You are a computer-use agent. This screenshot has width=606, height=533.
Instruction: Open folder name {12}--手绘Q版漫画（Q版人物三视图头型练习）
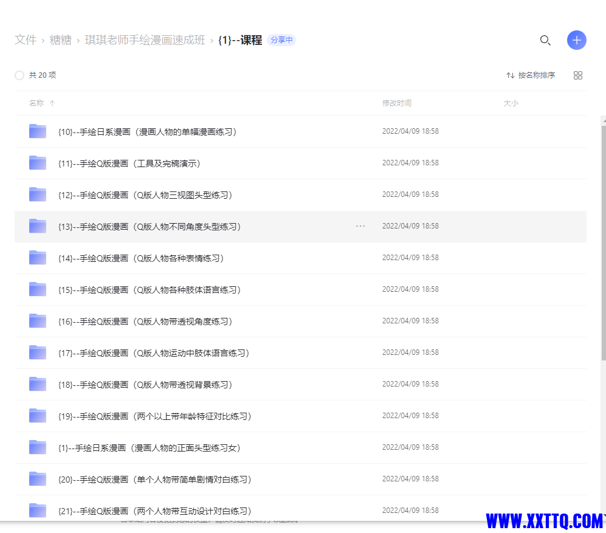[145, 195]
